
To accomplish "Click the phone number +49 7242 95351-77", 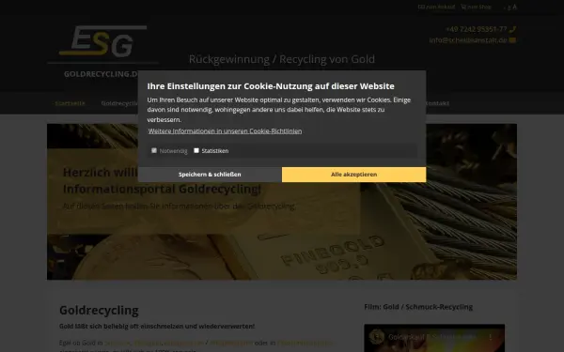I will (476, 29).
